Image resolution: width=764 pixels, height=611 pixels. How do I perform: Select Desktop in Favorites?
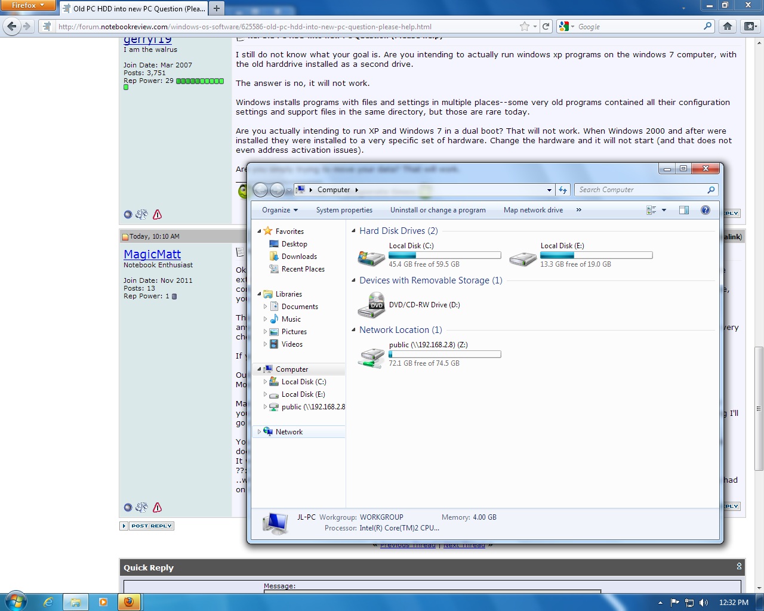point(294,244)
